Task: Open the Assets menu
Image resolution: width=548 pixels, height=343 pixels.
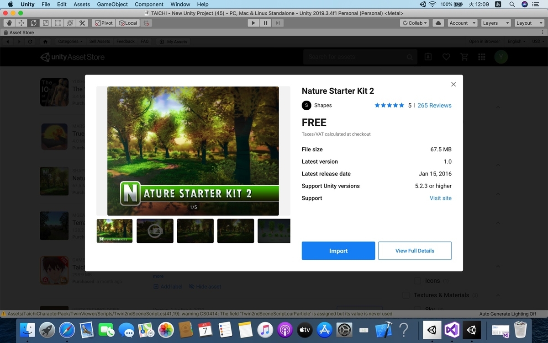Action: [82, 4]
